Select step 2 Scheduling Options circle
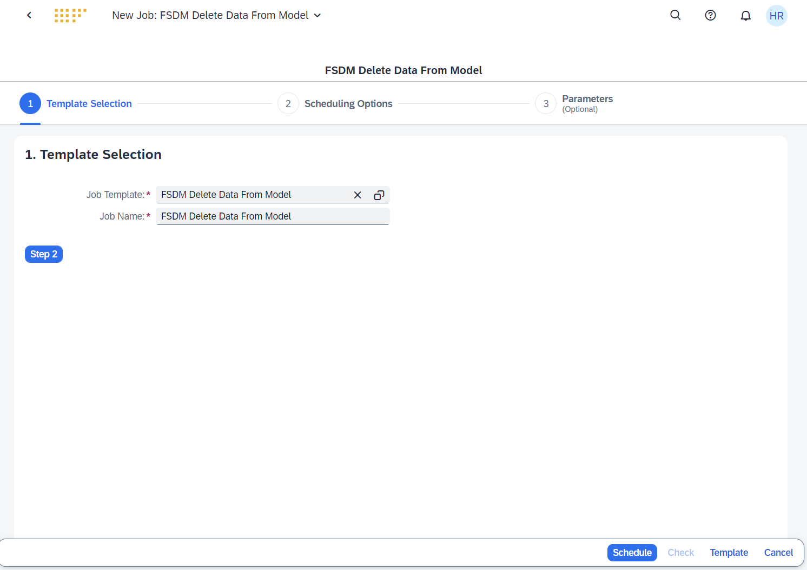Screen dimensions: 807x570 [288, 103]
